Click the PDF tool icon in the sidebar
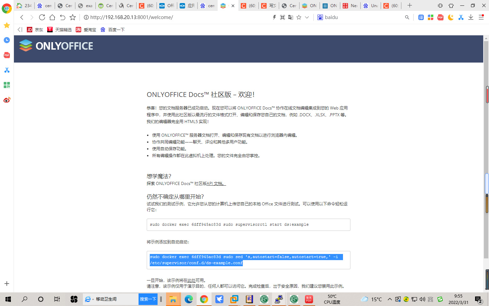489x306 pixels. click(7, 55)
